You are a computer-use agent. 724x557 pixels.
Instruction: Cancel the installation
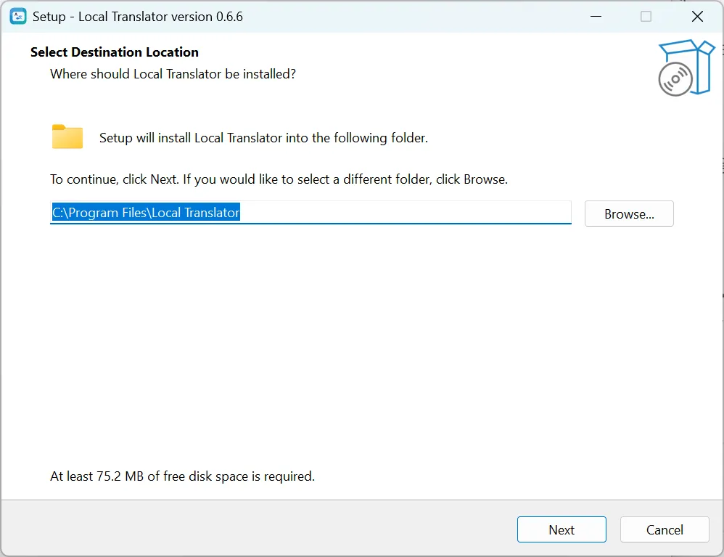click(665, 530)
